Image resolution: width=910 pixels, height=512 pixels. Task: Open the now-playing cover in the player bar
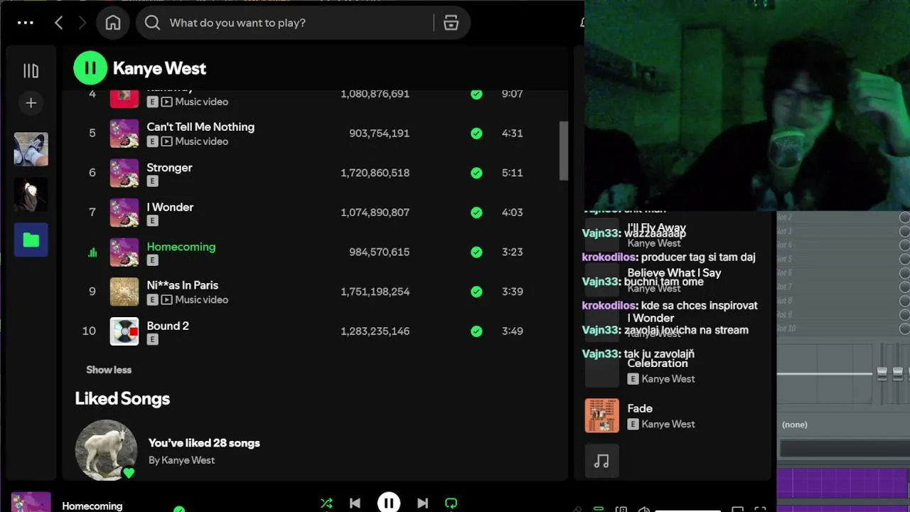(31, 502)
